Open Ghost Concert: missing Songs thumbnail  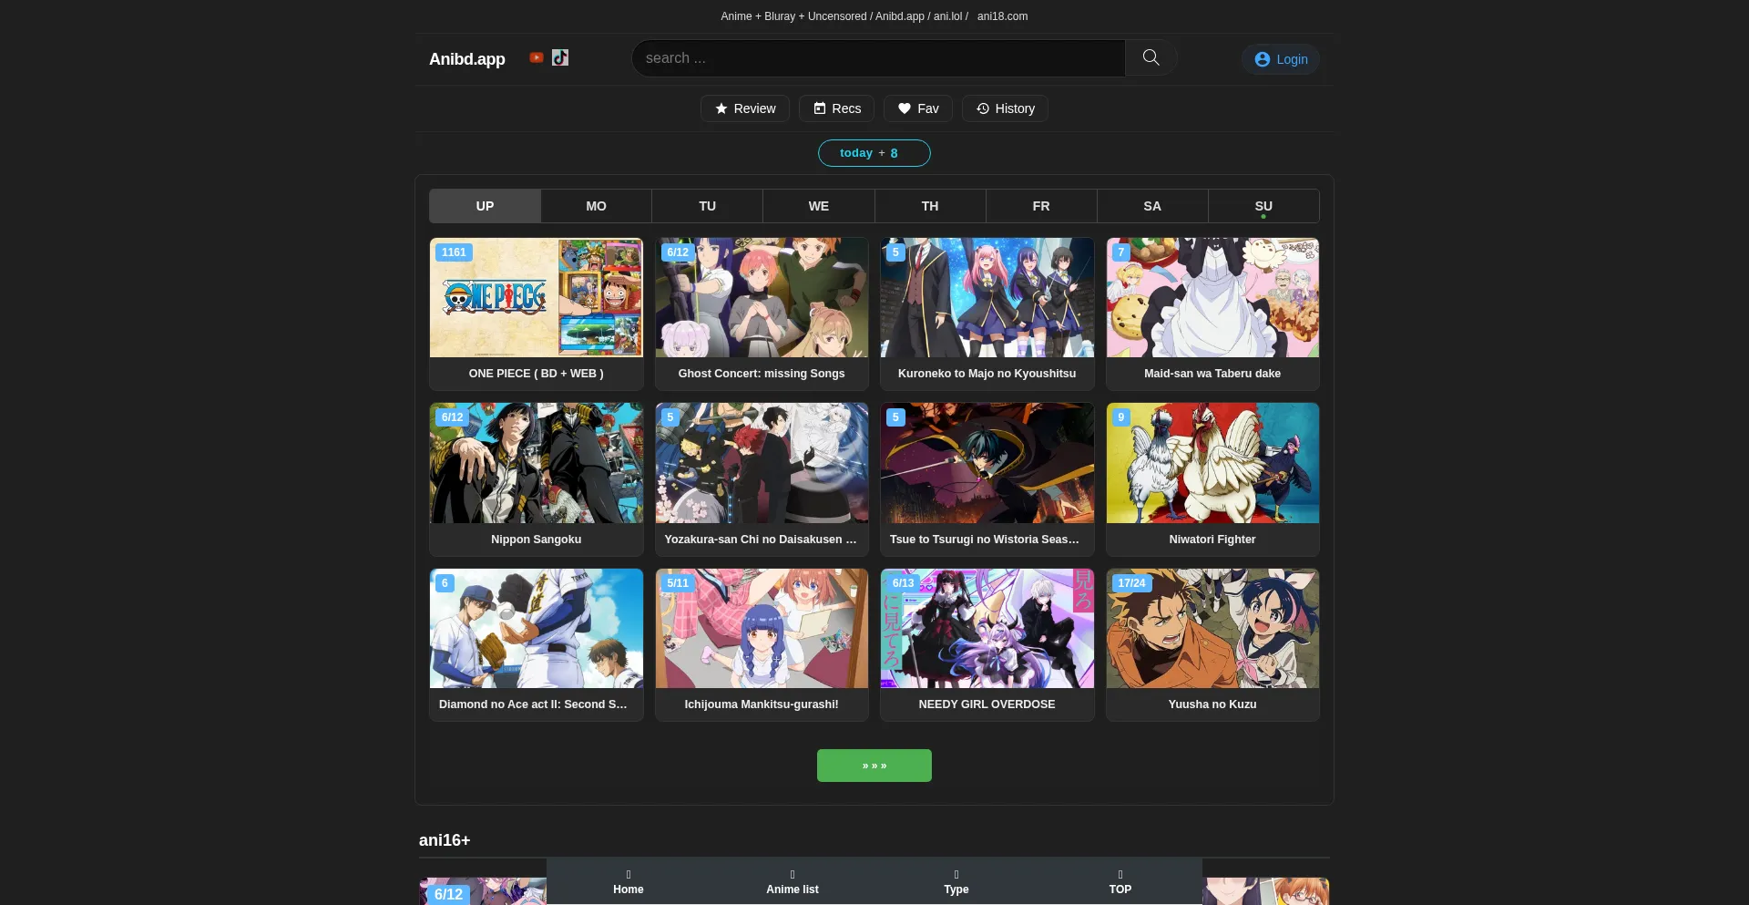762,298
